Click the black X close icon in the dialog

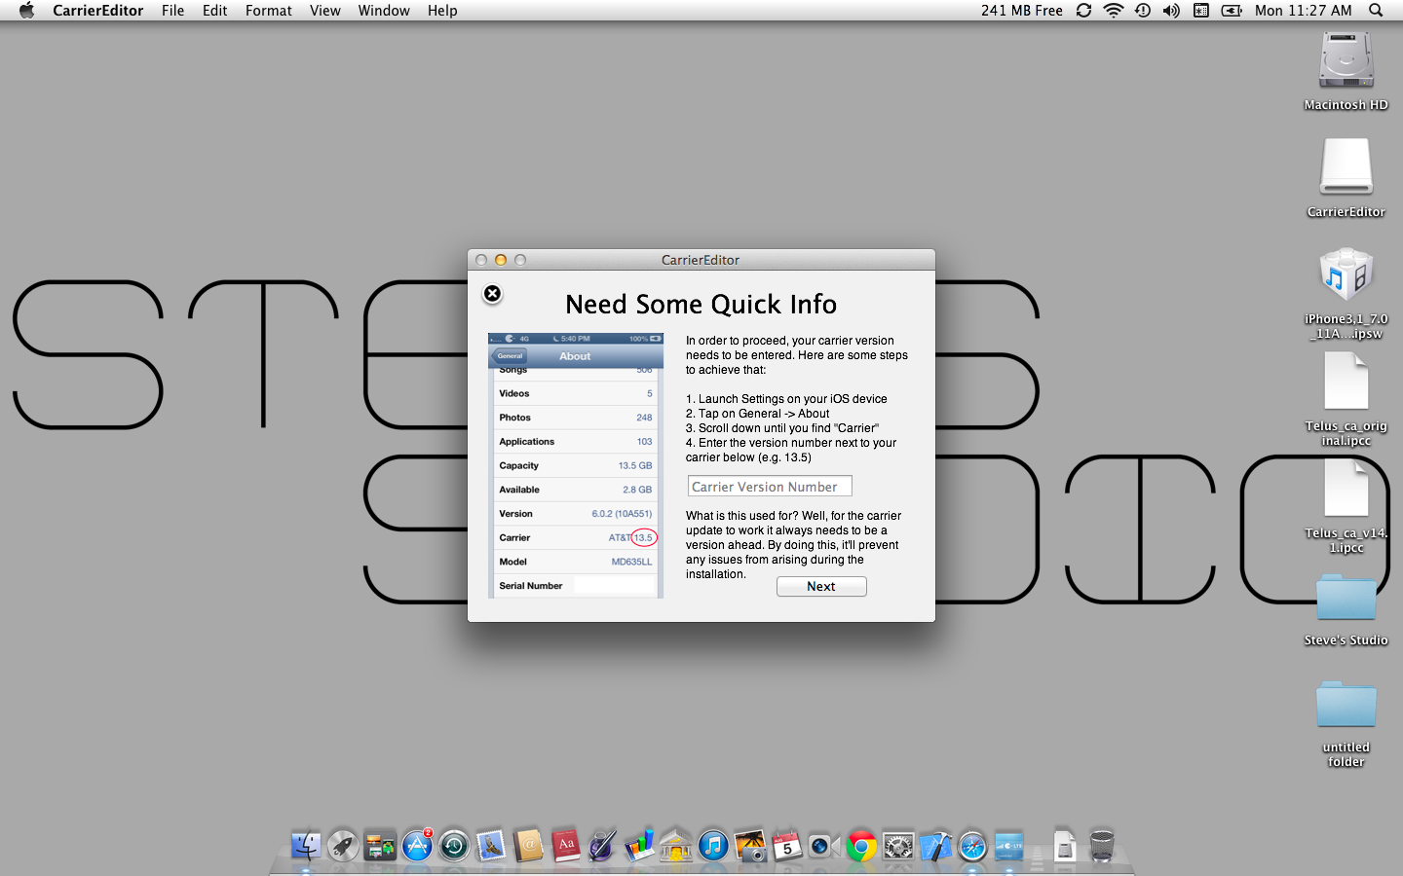click(x=493, y=294)
